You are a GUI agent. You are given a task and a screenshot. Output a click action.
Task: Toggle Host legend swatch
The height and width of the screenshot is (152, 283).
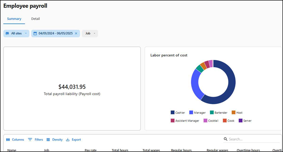pos(234,113)
